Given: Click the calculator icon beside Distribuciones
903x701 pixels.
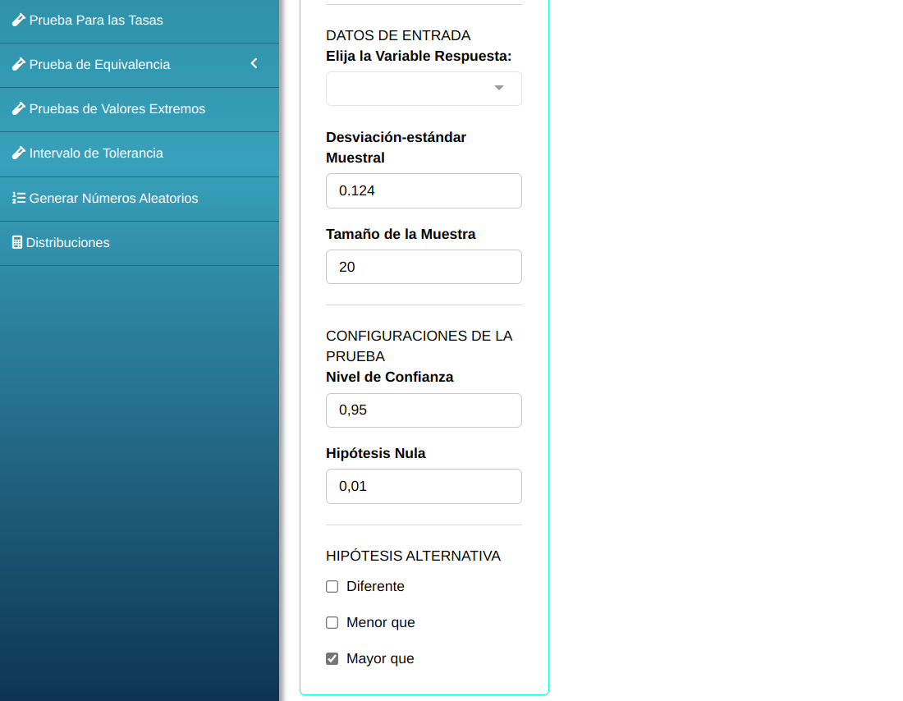Looking at the screenshot, I should coord(17,242).
